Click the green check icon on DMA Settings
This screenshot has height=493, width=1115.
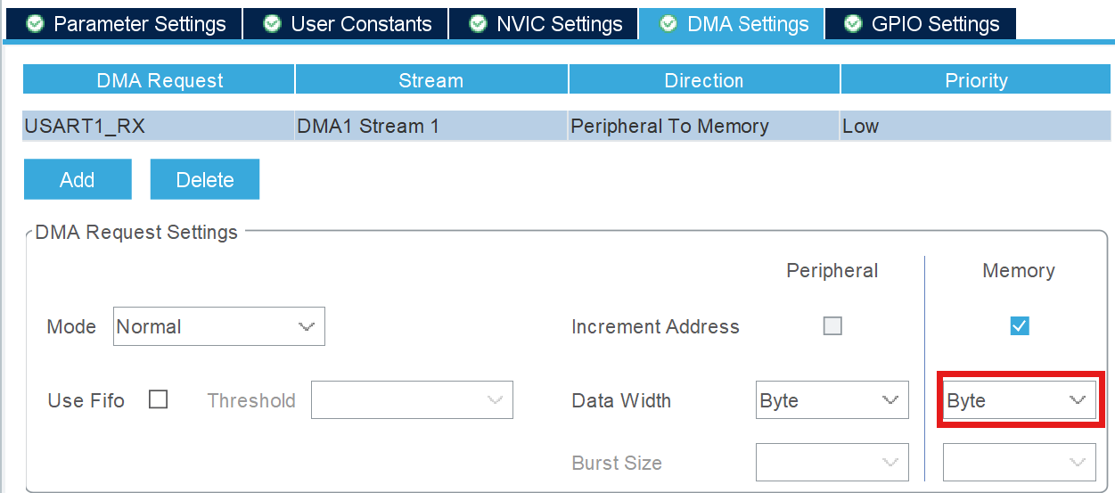click(x=668, y=24)
